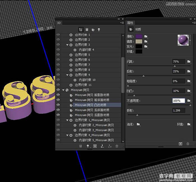
Task: Click the reflection (反射) slider handle
Action: pyautogui.click(x=143, y=76)
